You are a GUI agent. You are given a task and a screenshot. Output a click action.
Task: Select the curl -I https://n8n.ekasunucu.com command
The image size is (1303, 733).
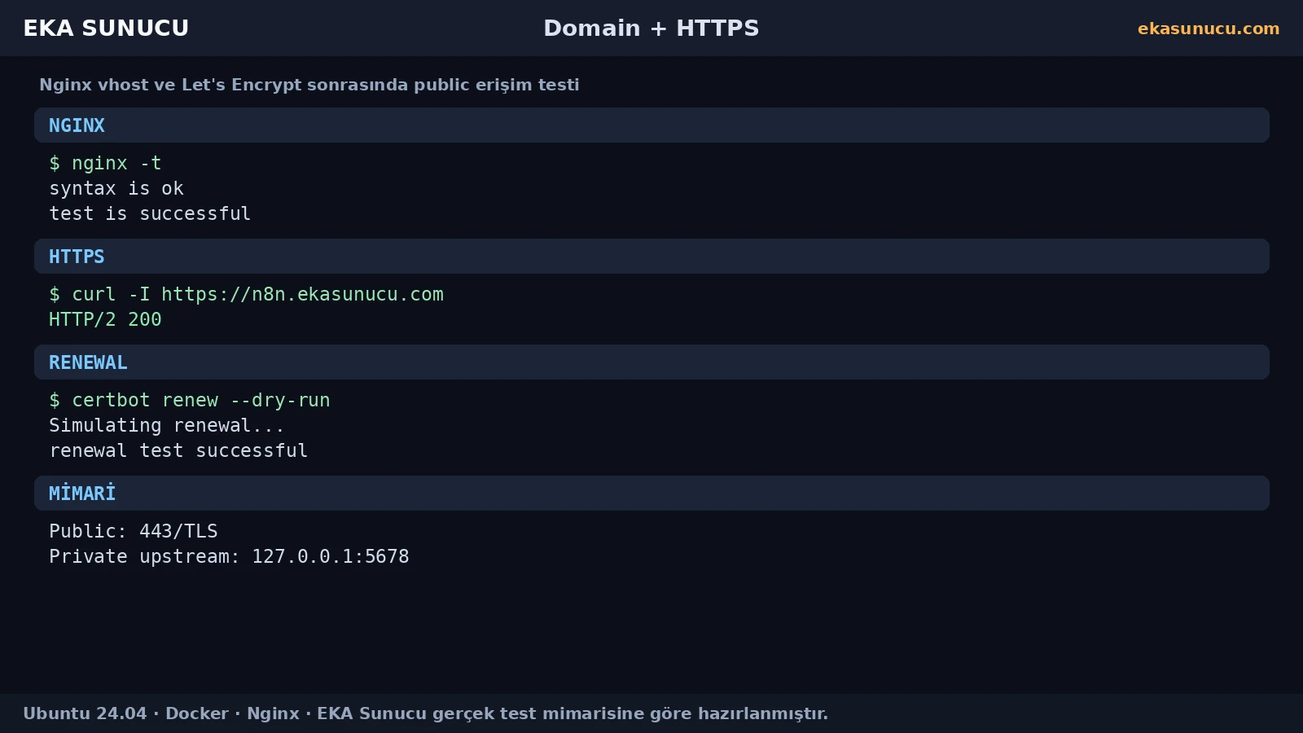[x=246, y=294]
